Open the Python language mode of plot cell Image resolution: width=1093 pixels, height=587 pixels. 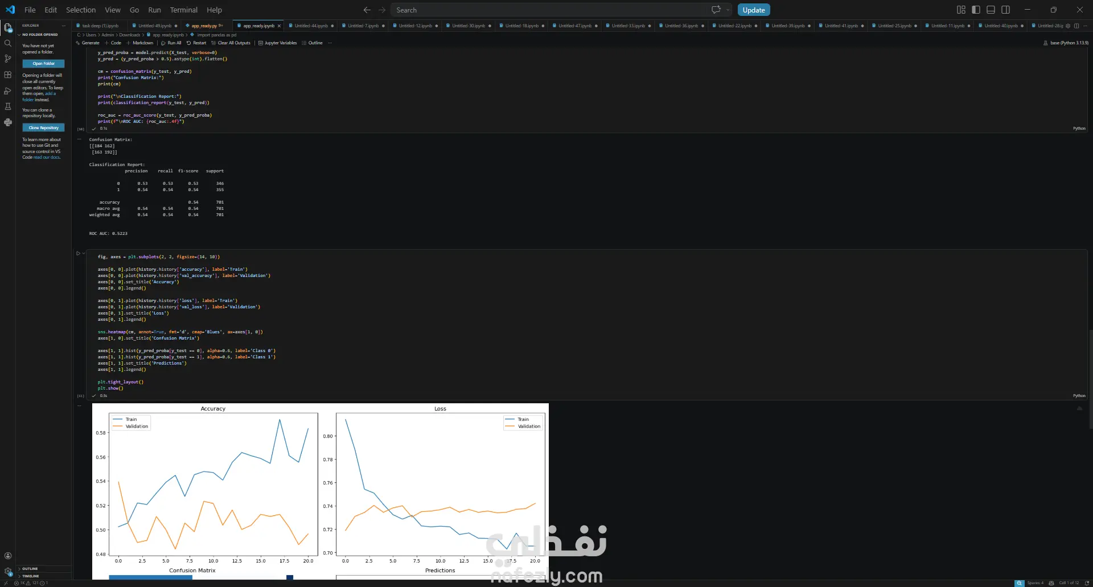tap(1079, 396)
